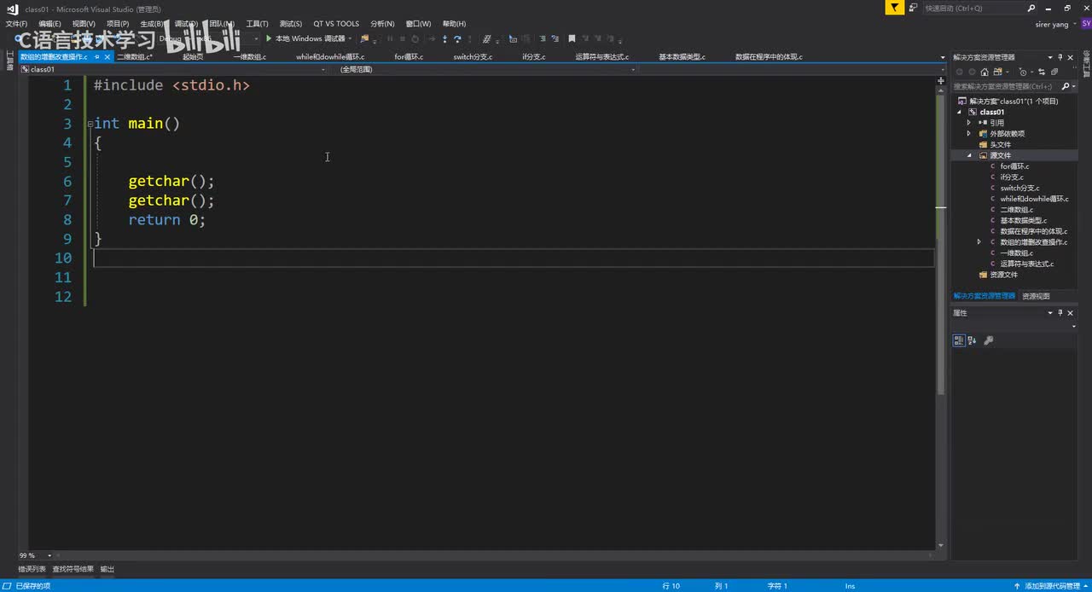Toggle pin on 数组的增删改查操作.c tab
1092x592 pixels.
tap(96, 57)
